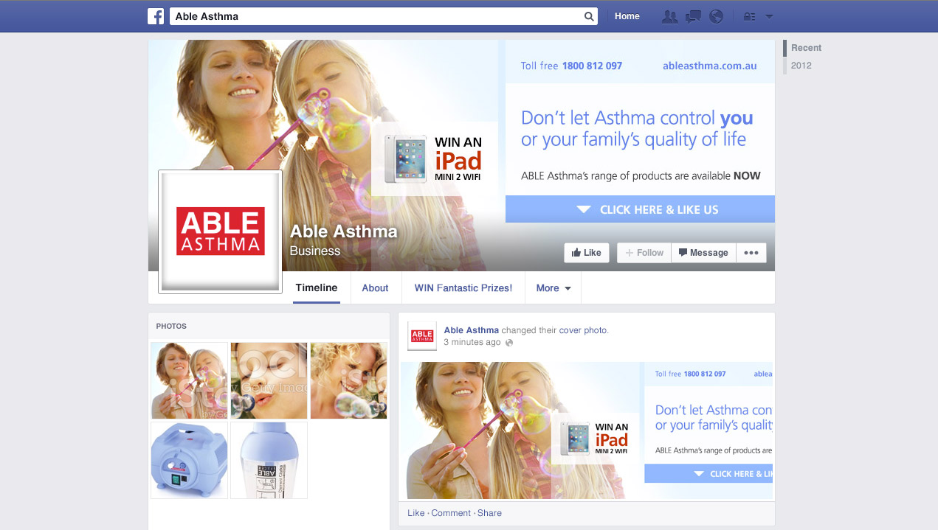Send a Message to the page

click(x=703, y=253)
